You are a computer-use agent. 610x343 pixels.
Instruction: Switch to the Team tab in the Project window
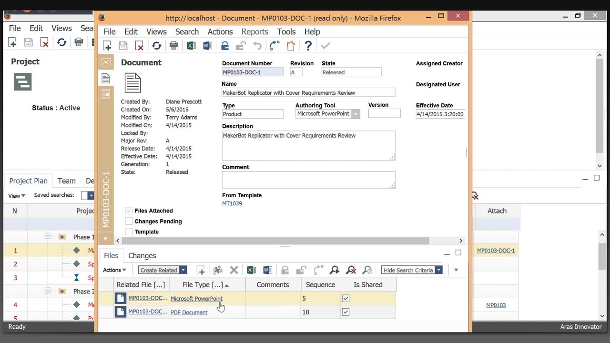point(67,181)
